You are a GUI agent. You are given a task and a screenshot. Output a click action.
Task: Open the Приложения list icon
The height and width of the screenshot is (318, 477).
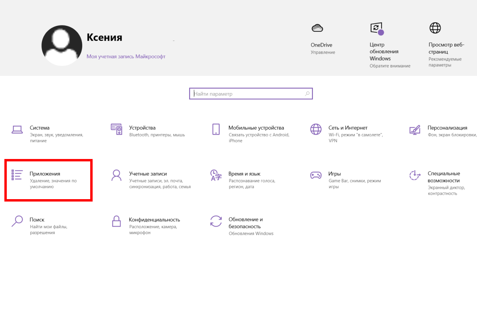(x=17, y=175)
